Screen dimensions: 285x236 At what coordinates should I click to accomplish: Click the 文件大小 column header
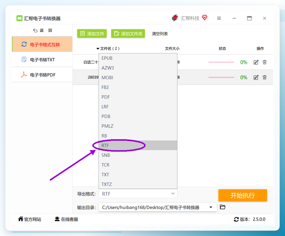pos(172,48)
